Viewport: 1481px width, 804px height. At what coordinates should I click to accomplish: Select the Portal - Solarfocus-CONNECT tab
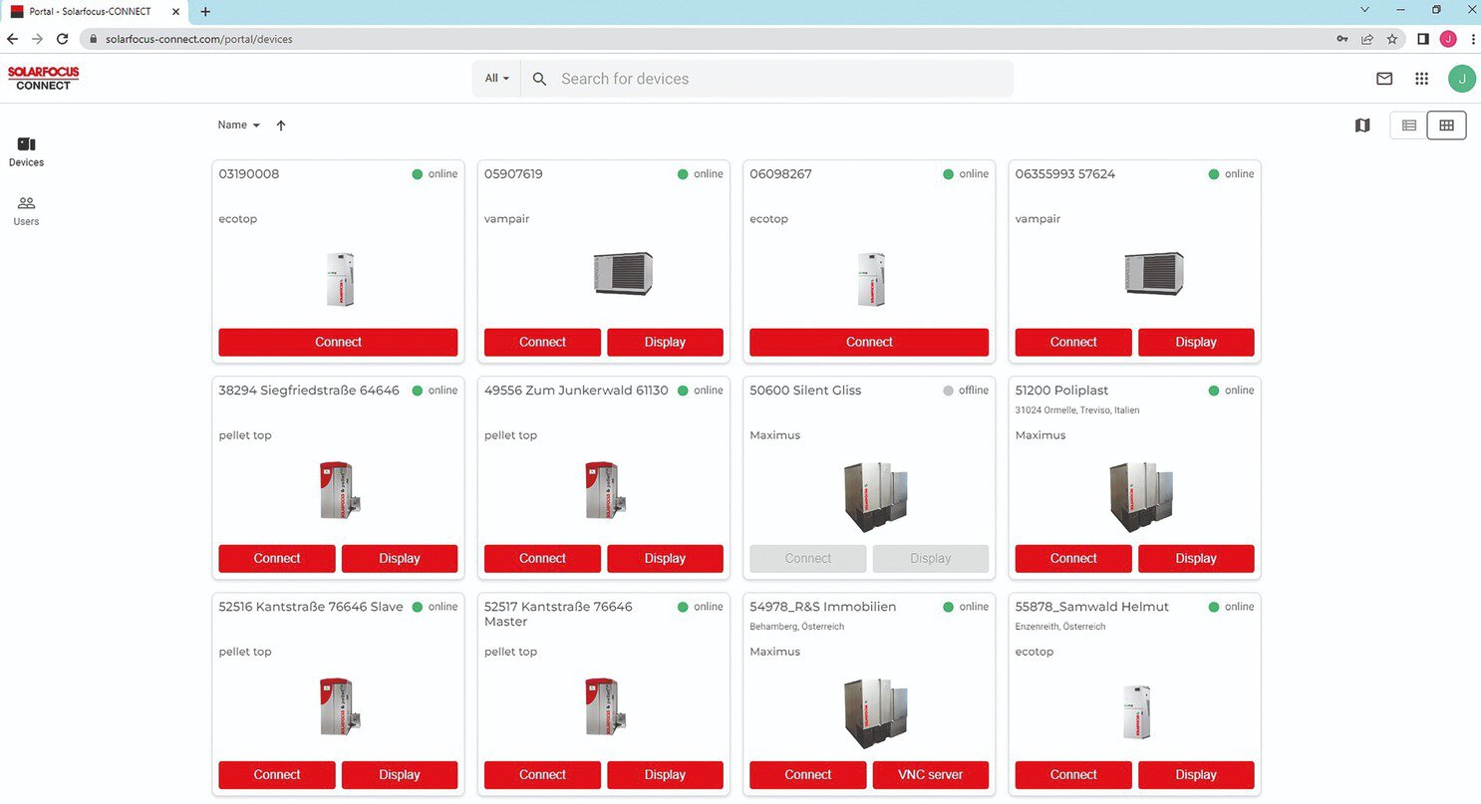click(x=94, y=12)
